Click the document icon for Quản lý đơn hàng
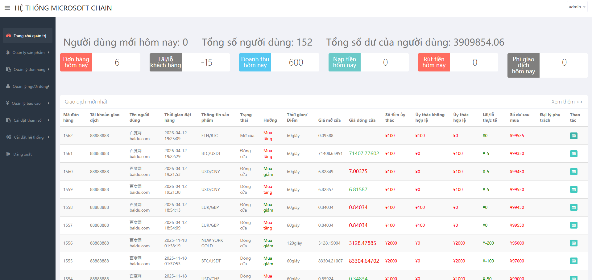 [x=9, y=69]
